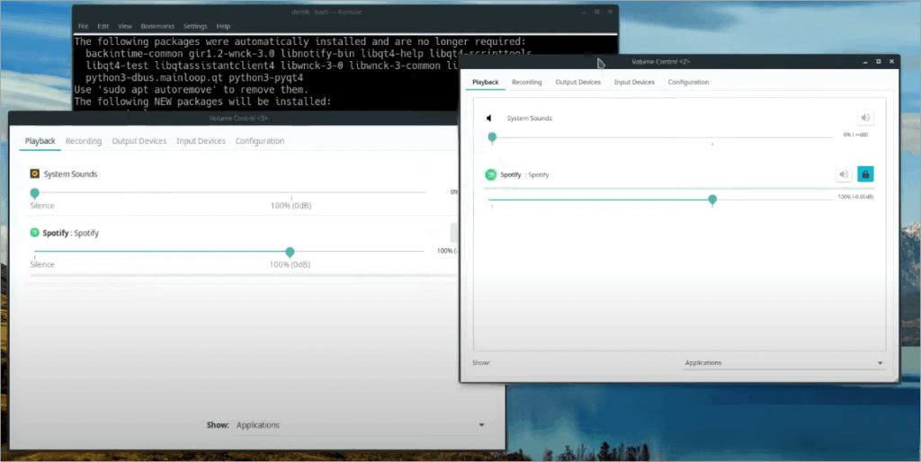Maximize the Volume Control <2> window
The height and width of the screenshot is (462, 921).
point(879,61)
